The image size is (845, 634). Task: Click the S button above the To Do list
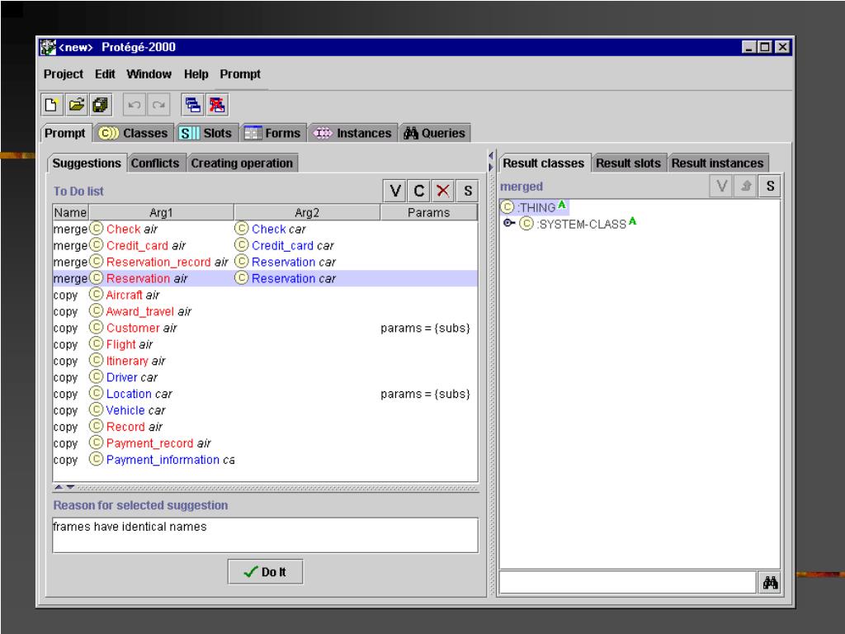click(467, 191)
